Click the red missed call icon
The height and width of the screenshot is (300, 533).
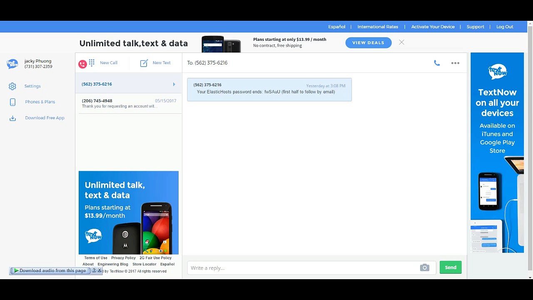click(82, 64)
